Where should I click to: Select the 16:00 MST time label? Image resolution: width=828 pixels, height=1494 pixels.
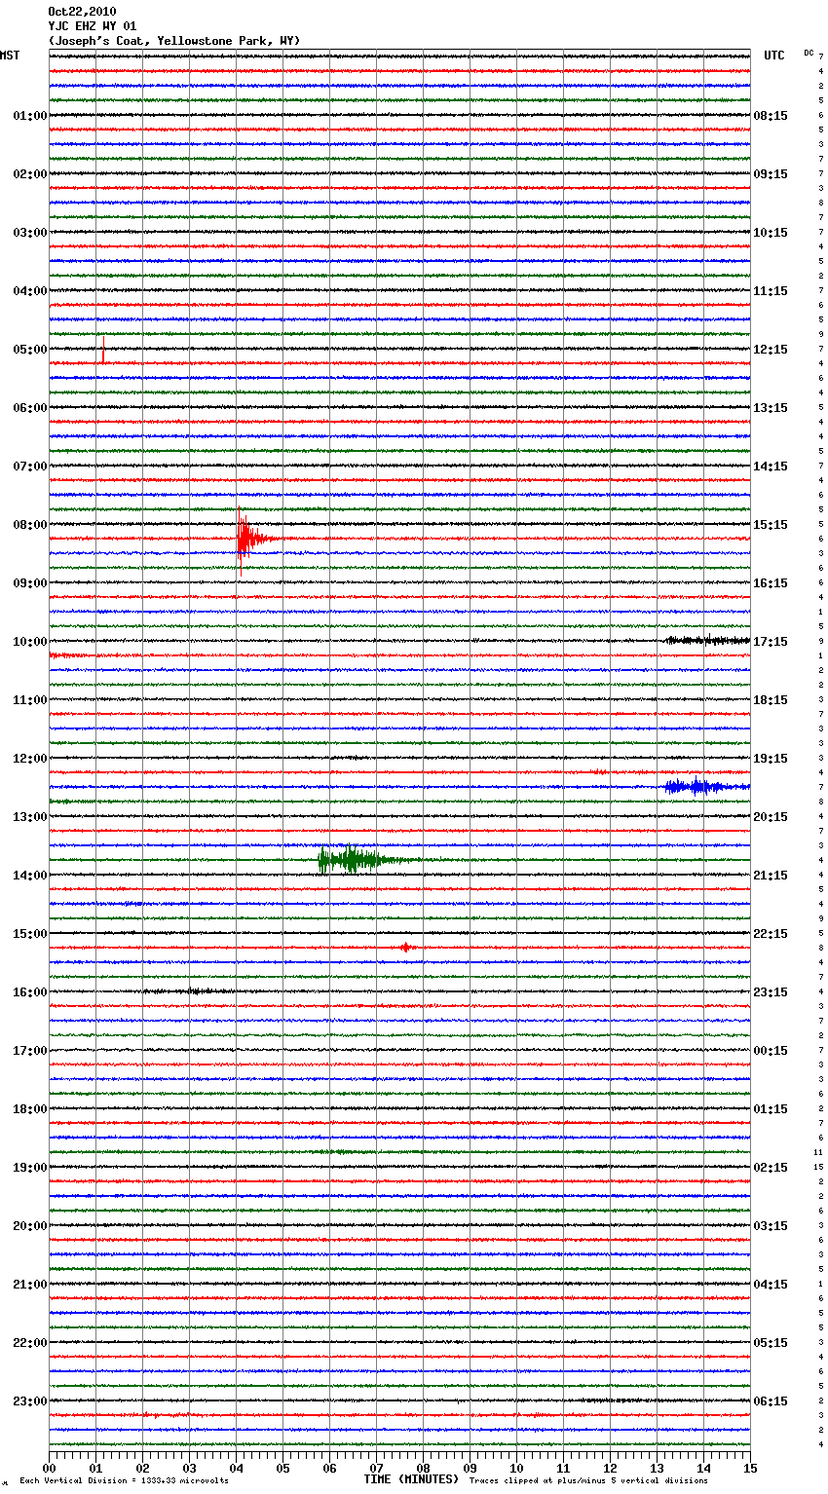tap(29, 992)
